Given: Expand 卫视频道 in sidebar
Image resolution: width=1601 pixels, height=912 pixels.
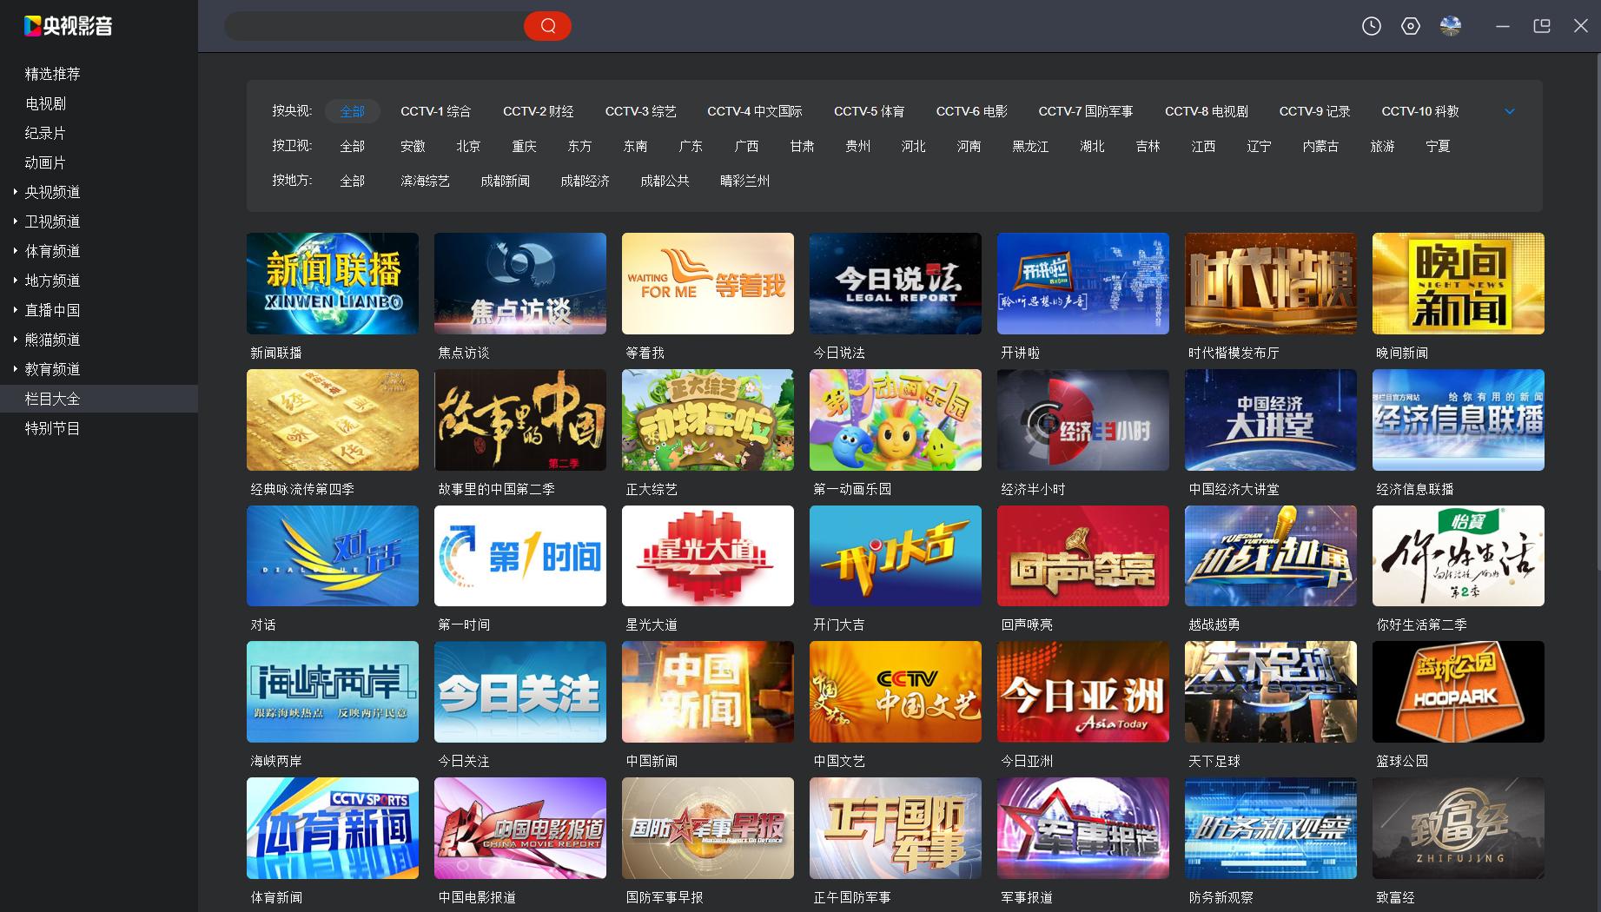Looking at the screenshot, I should click(x=52, y=221).
